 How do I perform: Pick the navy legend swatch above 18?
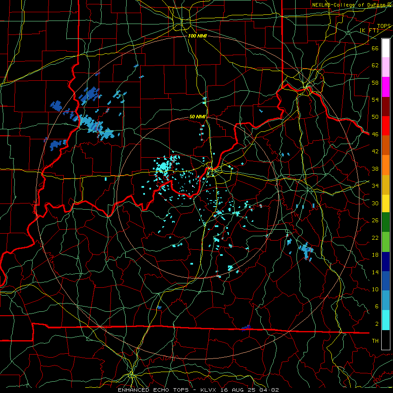386,262
